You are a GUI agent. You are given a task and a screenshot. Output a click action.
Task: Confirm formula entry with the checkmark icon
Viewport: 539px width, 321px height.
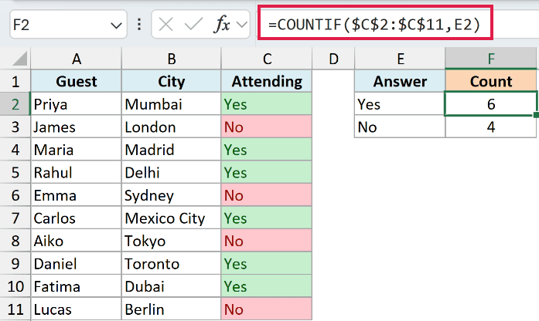click(193, 25)
